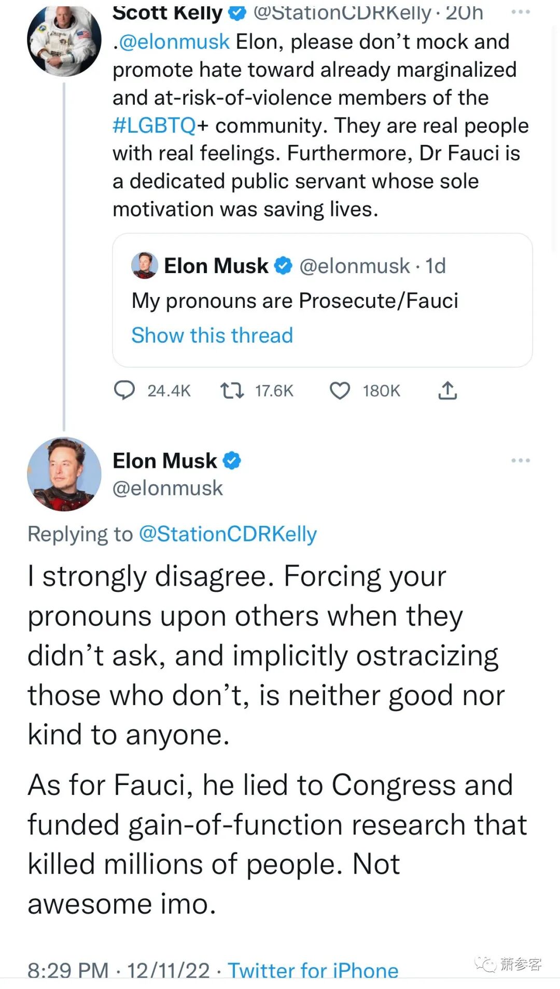This screenshot has height=989, width=560.
Task: Click verified badge beside Elon Musk's reply name
Action: point(232,460)
